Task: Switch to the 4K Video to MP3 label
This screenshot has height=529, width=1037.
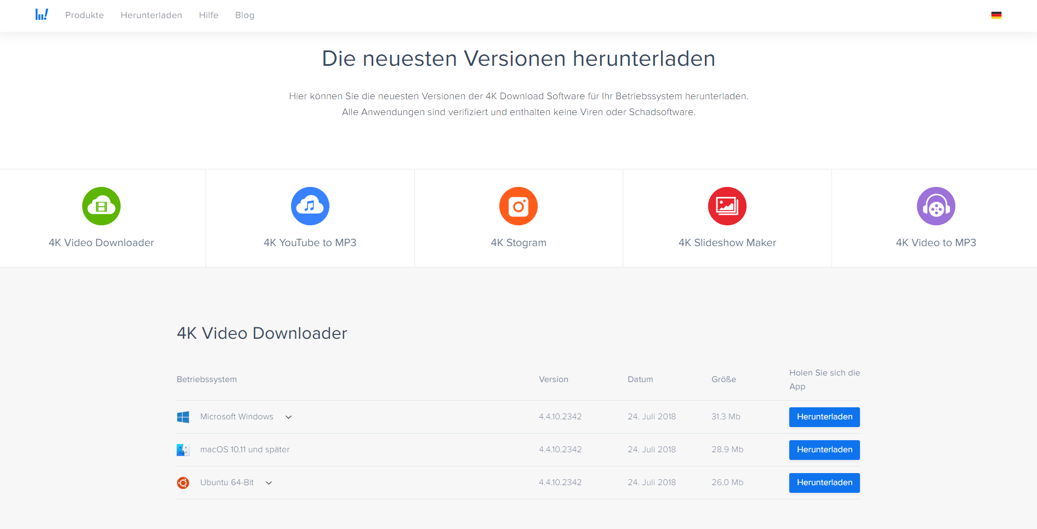Action: (x=936, y=243)
